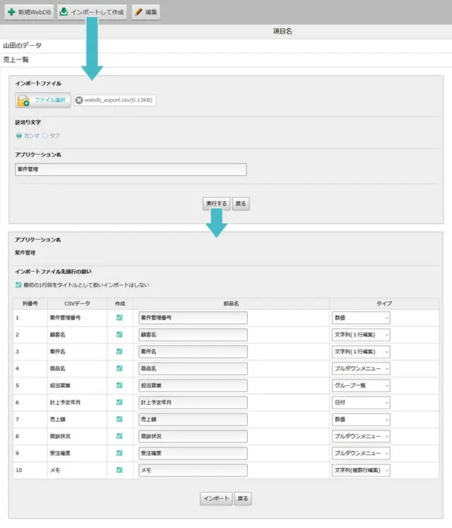Uncheck the 作成 checkbox for メモ row

coord(119,470)
